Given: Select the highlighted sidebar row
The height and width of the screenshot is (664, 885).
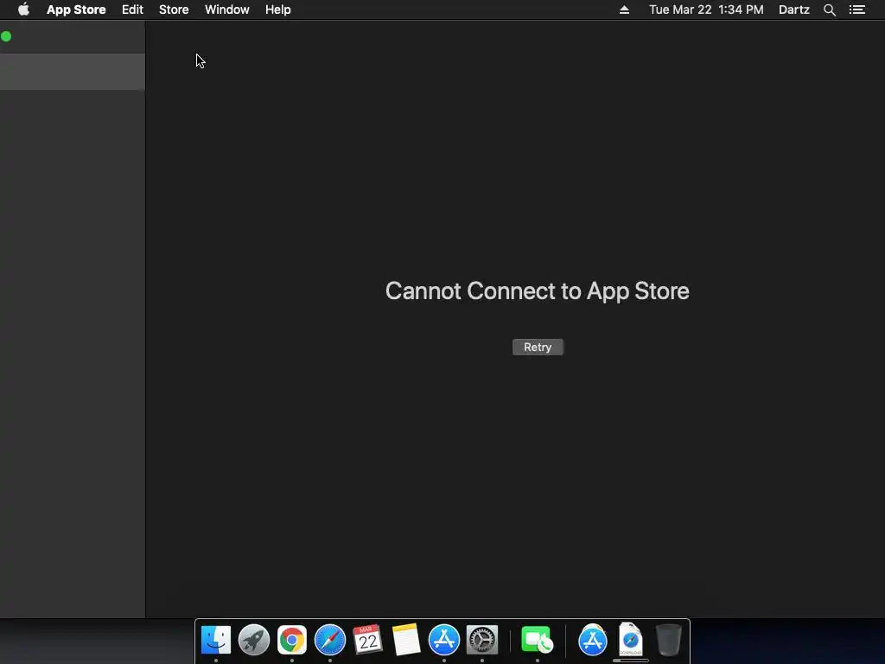Looking at the screenshot, I should coord(73,72).
